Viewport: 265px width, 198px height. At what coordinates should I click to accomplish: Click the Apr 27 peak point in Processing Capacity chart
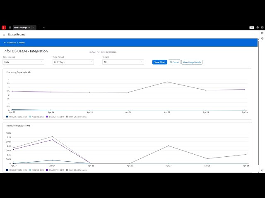coord(167,82)
